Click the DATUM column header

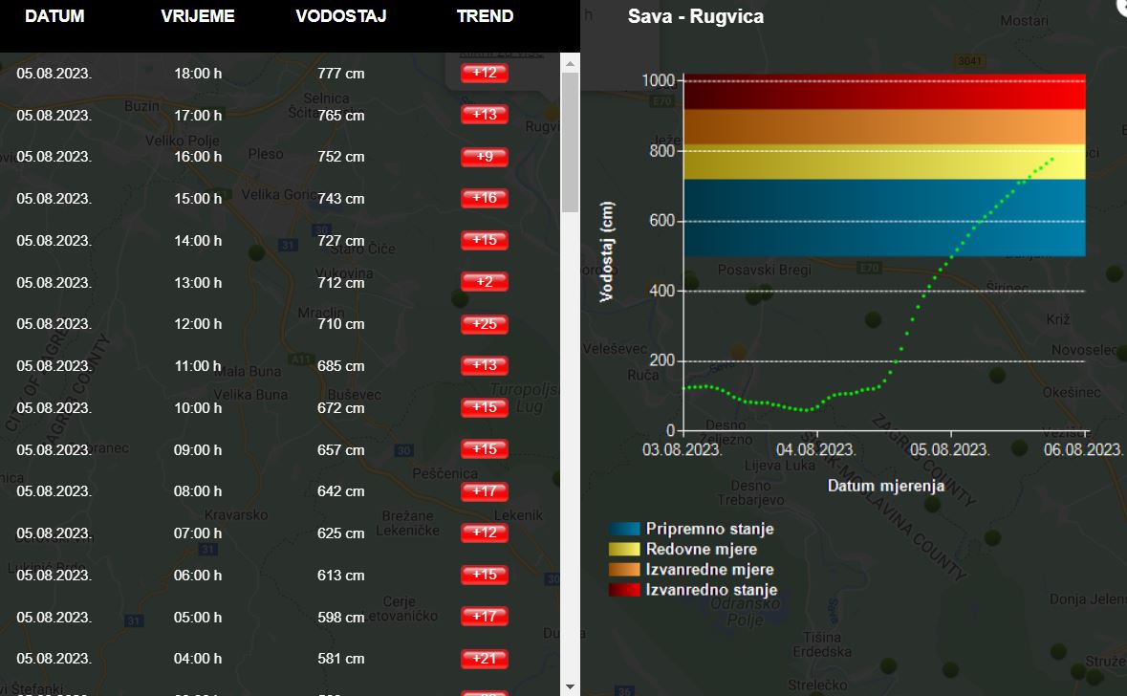click(x=54, y=16)
